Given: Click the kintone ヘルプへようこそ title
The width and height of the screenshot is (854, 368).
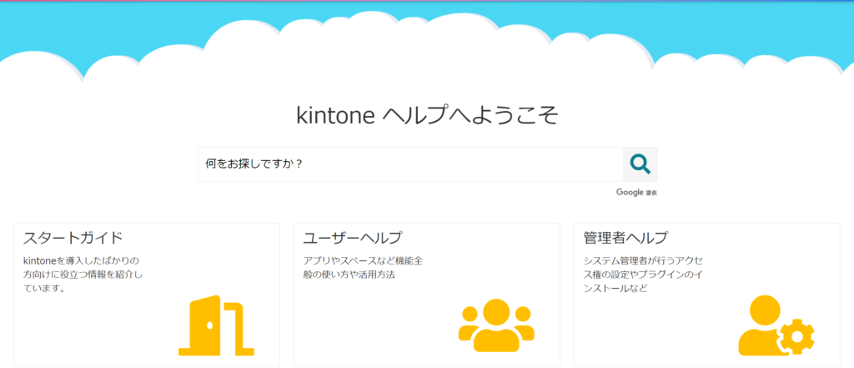Looking at the screenshot, I should (427, 116).
